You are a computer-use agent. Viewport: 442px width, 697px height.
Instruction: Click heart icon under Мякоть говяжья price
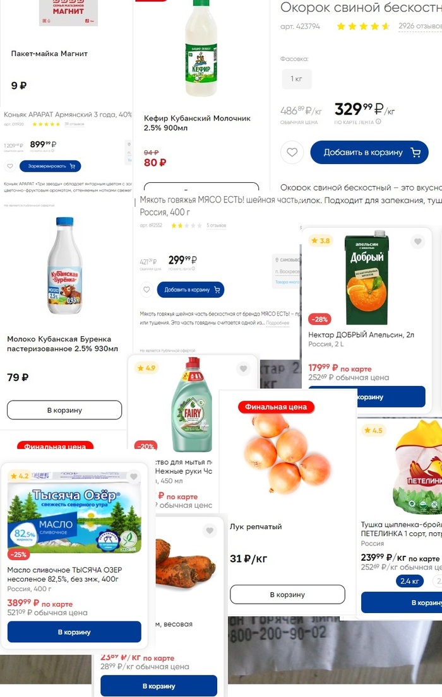click(146, 290)
